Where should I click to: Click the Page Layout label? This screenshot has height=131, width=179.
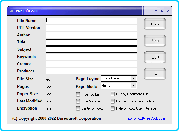click(x=88, y=79)
